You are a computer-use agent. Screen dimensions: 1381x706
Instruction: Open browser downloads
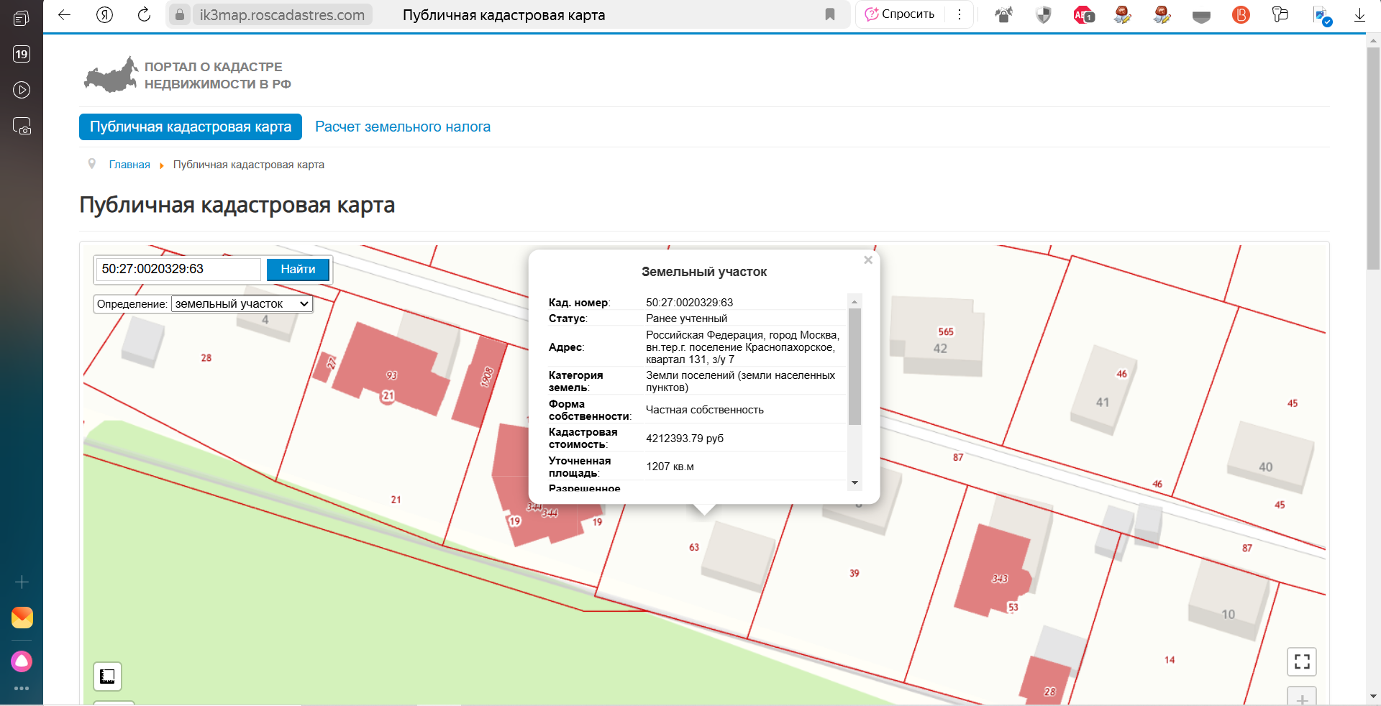click(x=1359, y=15)
